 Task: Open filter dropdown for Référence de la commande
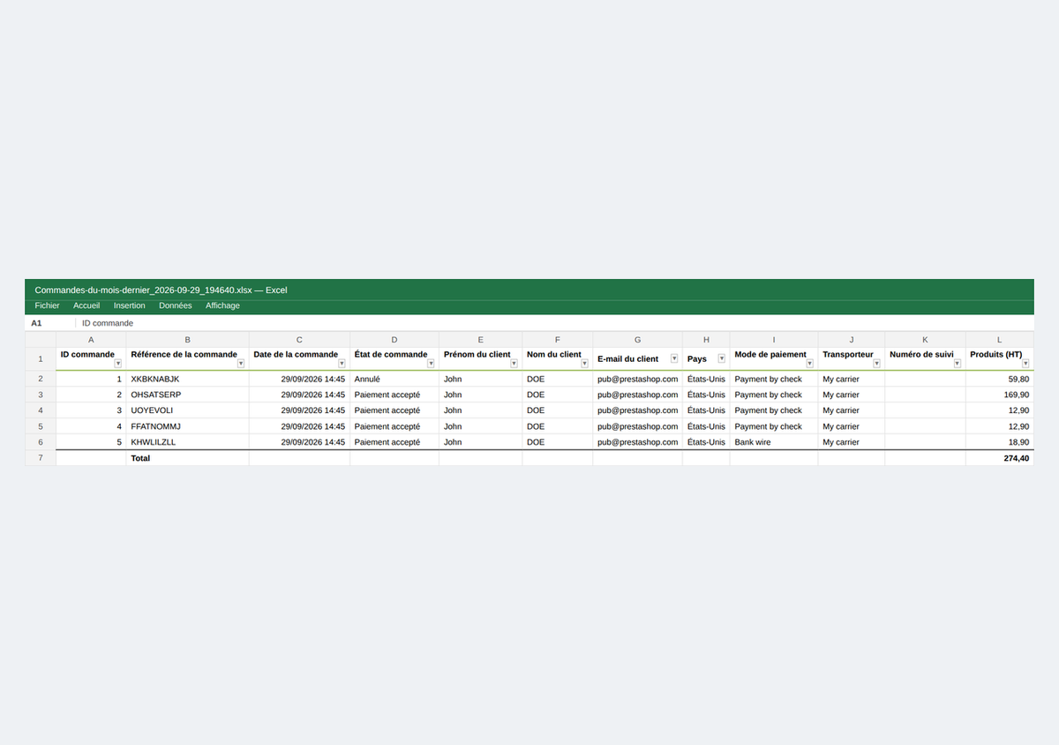click(241, 364)
